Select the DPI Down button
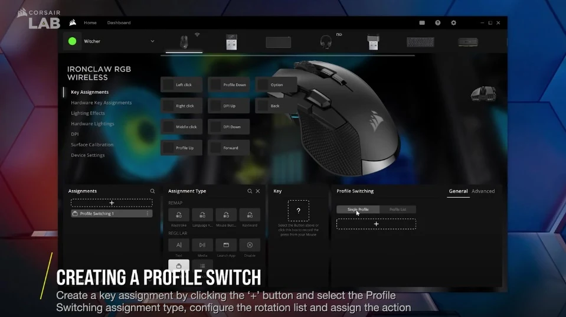This screenshot has height=317, width=566. [x=228, y=127]
